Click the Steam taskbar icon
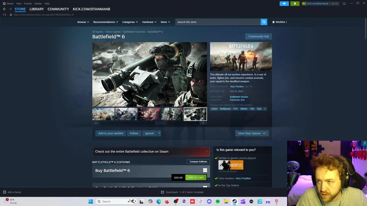 point(234,201)
